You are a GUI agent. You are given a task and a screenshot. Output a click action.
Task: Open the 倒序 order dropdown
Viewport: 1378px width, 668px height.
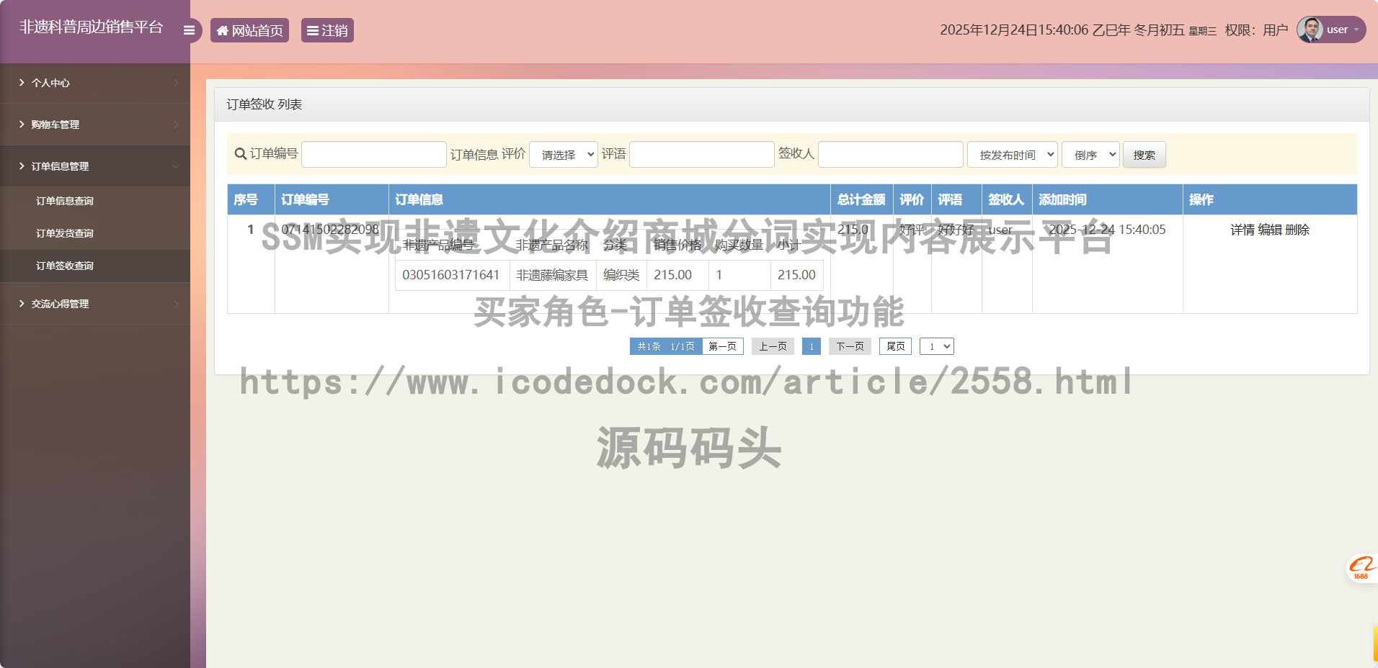pyautogui.click(x=1090, y=154)
